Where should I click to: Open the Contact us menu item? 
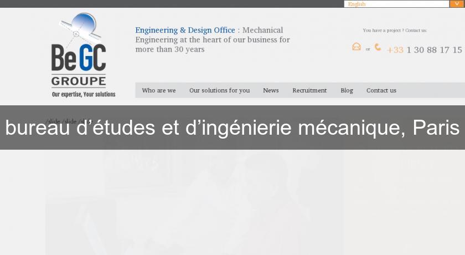[381, 90]
